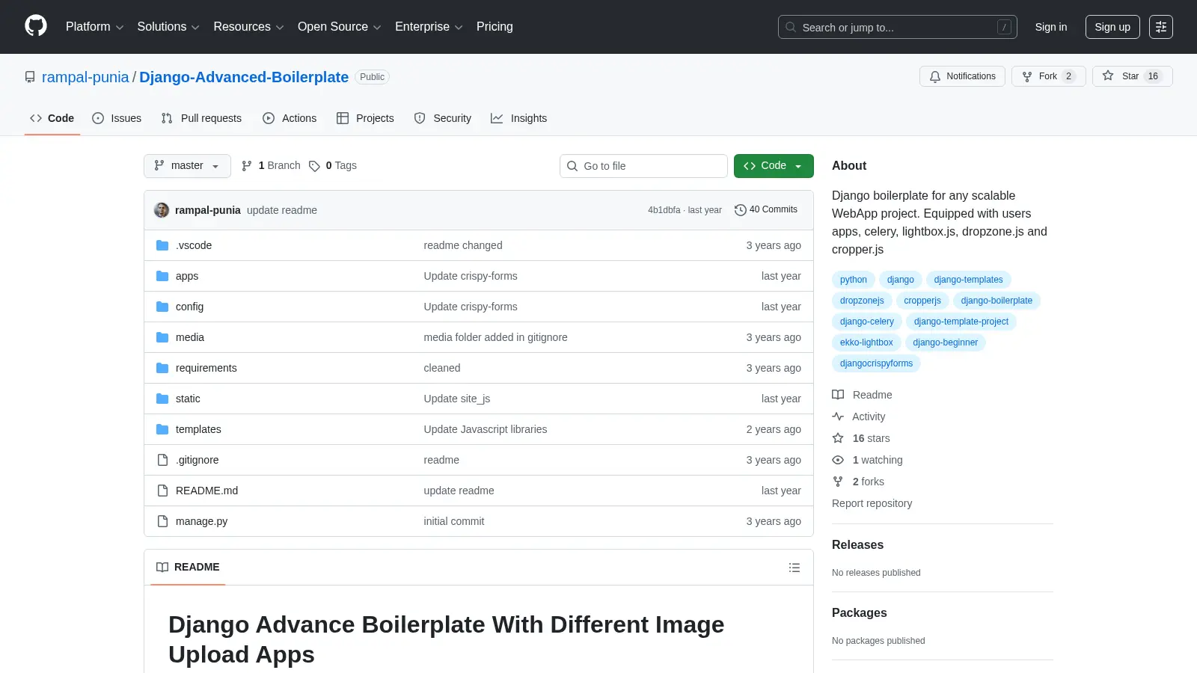Image resolution: width=1197 pixels, height=673 pixels.
Task: Click the README.md file icon
Action: coord(162,491)
